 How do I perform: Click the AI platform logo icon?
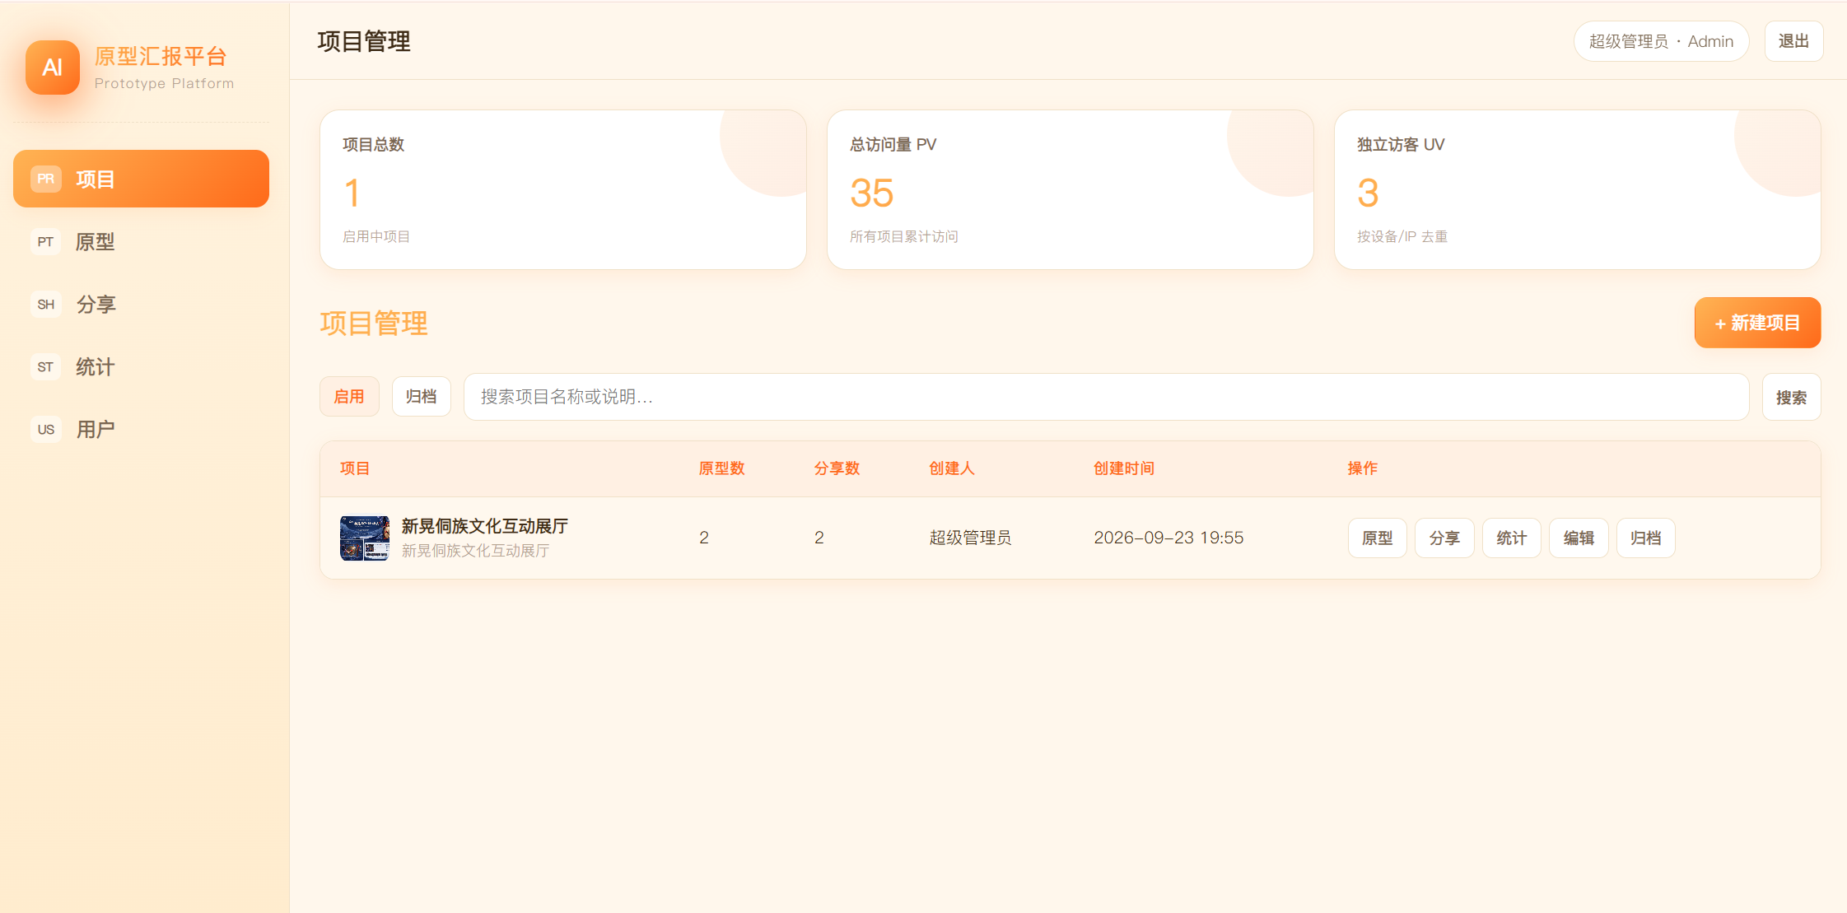(53, 68)
